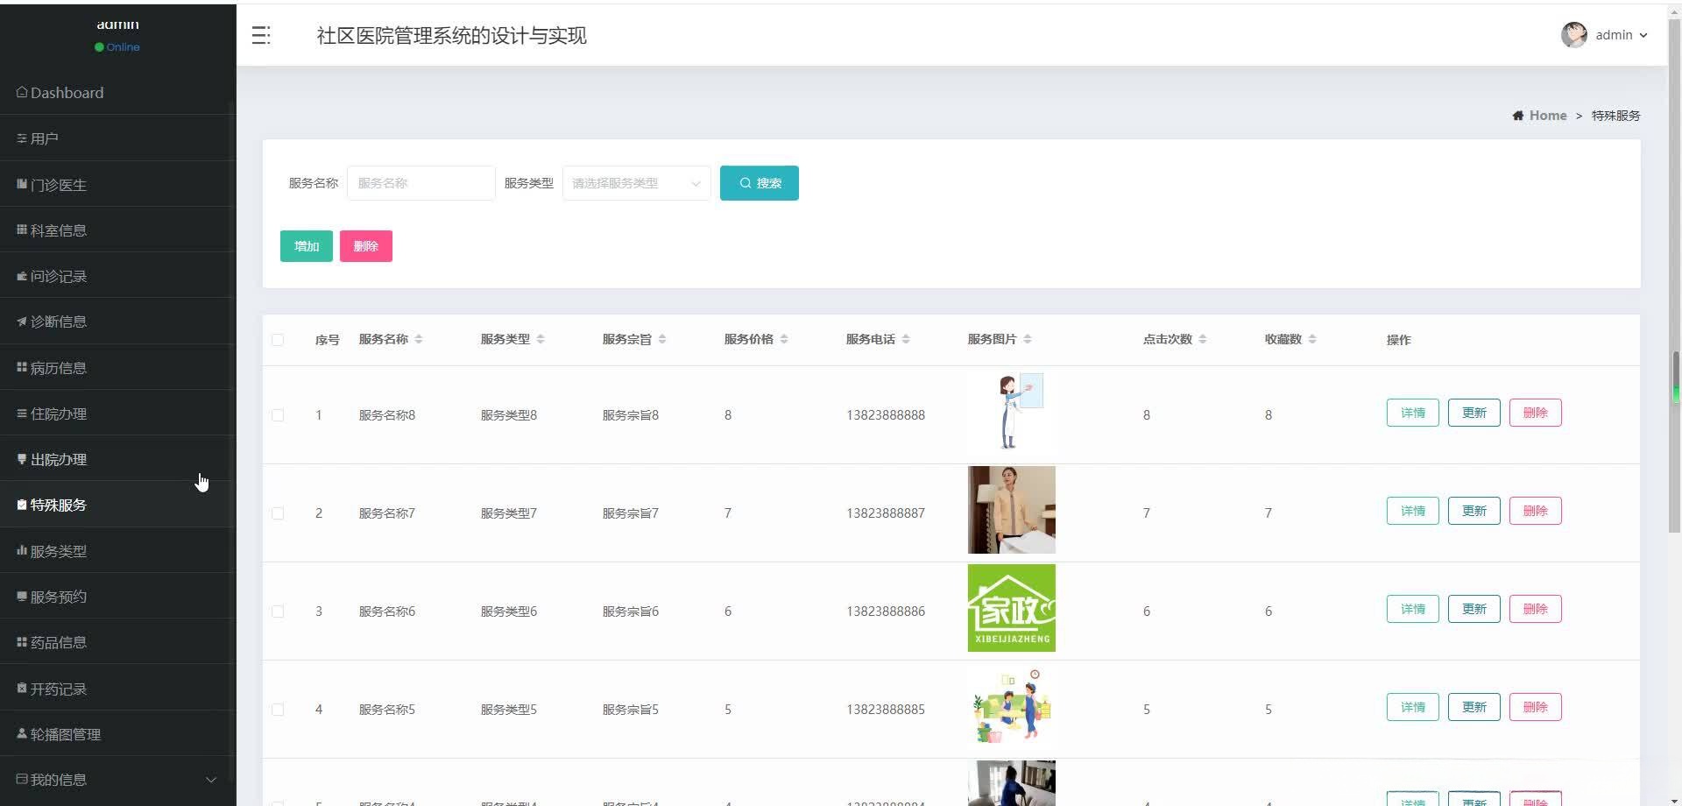View 详情 for 服务名称6
The height and width of the screenshot is (806, 1682).
1412,609
